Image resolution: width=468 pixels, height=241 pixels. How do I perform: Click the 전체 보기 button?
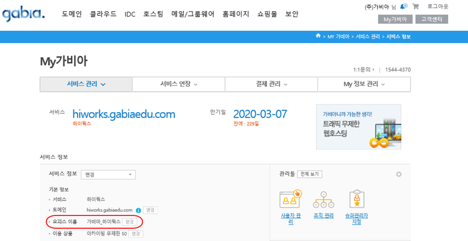(310, 174)
